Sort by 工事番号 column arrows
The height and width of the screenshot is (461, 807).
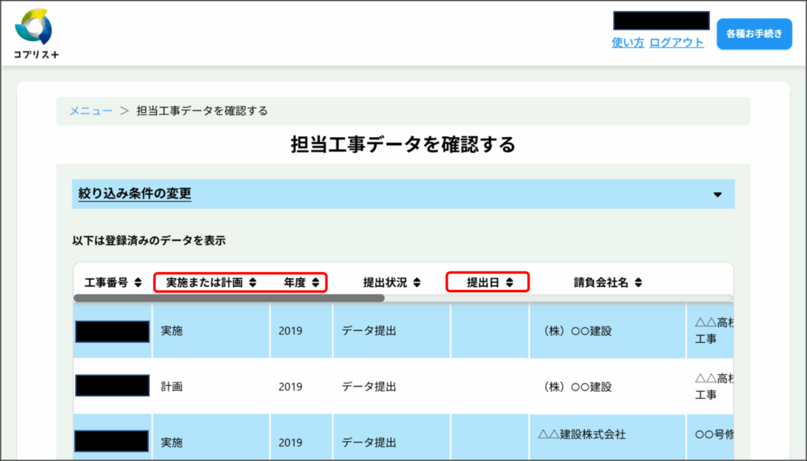click(138, 282)
